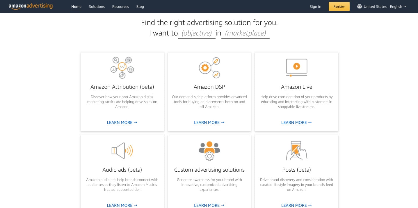Open the marketplace selection field
The width and height of the screenshot is (418, 208).
tap(245, 33)
